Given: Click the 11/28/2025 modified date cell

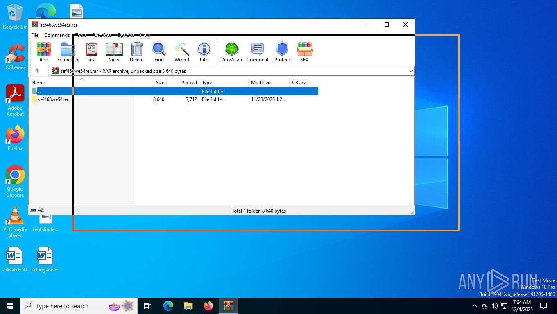Looking at the screenshot, I should point(269,99).
